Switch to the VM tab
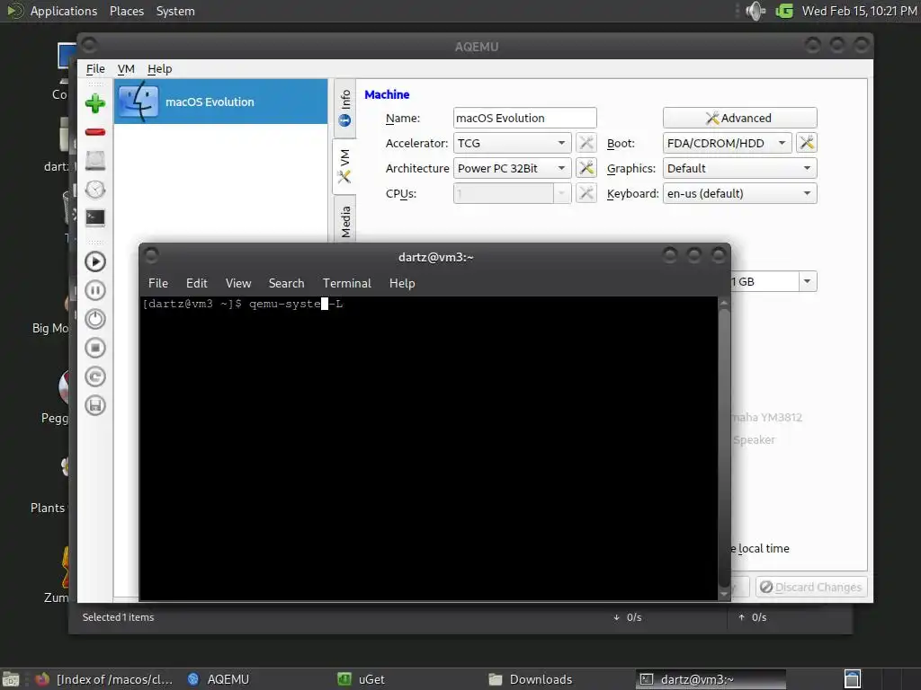The image size is (921, 690). click(344, 166)
